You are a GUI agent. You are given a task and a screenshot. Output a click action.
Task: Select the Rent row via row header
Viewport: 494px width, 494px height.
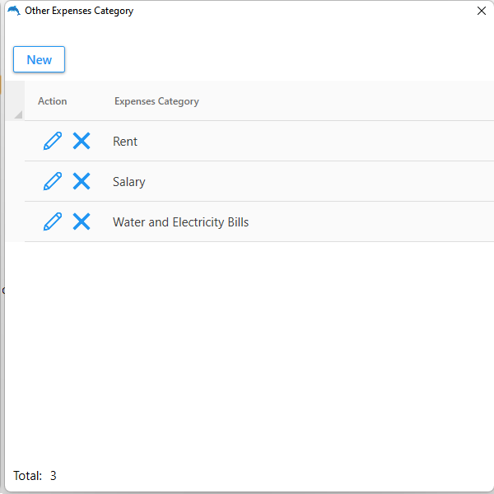tap(15, 141)
